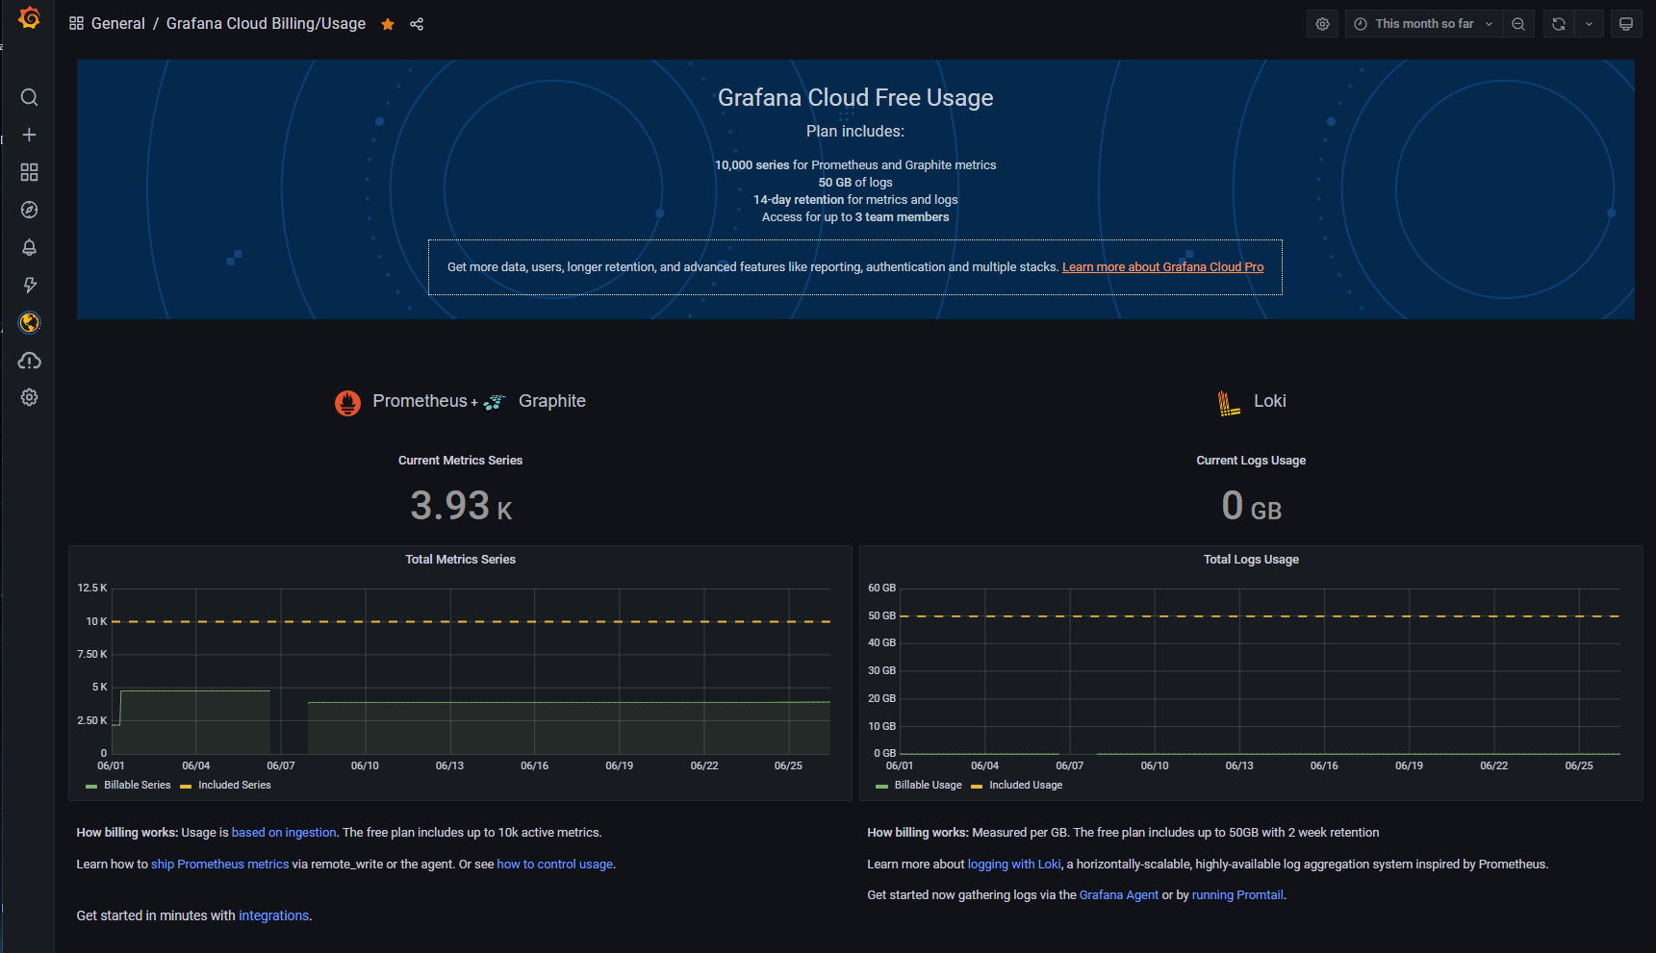Click the 0 GB logs usage value
The image size is (1656, 953).
click(x=1251, y=506)
